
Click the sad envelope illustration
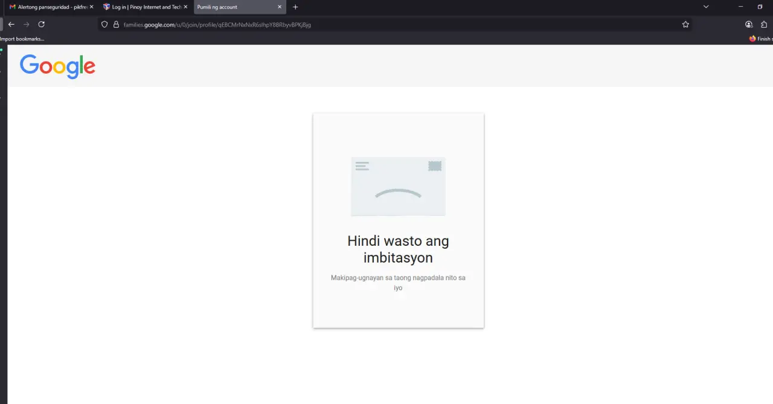(x=398, y=186)
